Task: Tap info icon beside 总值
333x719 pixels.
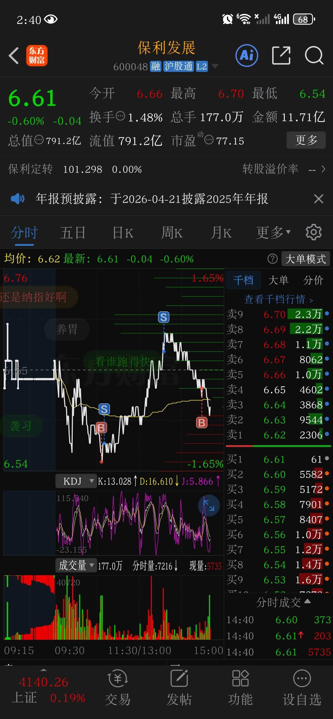Action: coord(39,140)
